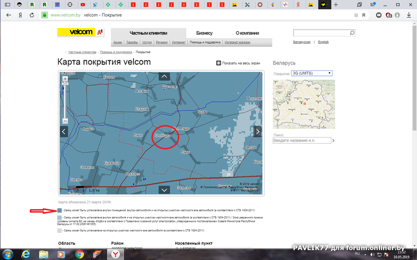Viewport: 417px width, 260px height.
Task: Click the medium blue in-car coverage legend swatch
Action: (59, 217)
